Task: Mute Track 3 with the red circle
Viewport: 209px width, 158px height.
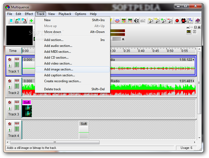Action: (x=10, y=102)
